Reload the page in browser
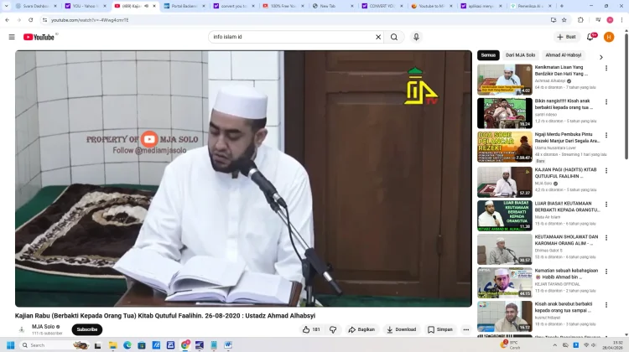629x352 pixels. [30, 20]
